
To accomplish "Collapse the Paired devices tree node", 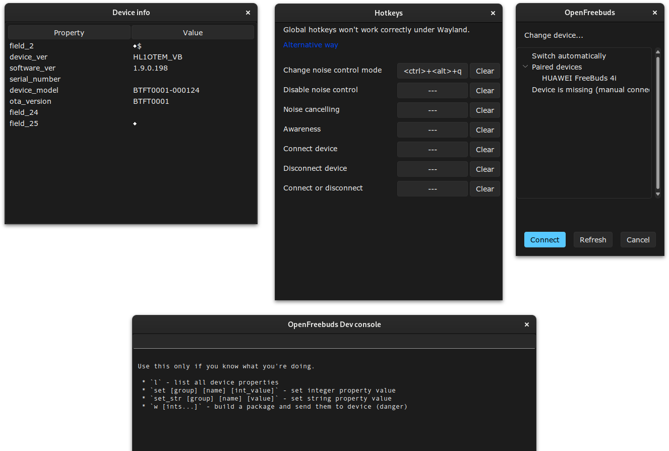I will coord(525,67).
